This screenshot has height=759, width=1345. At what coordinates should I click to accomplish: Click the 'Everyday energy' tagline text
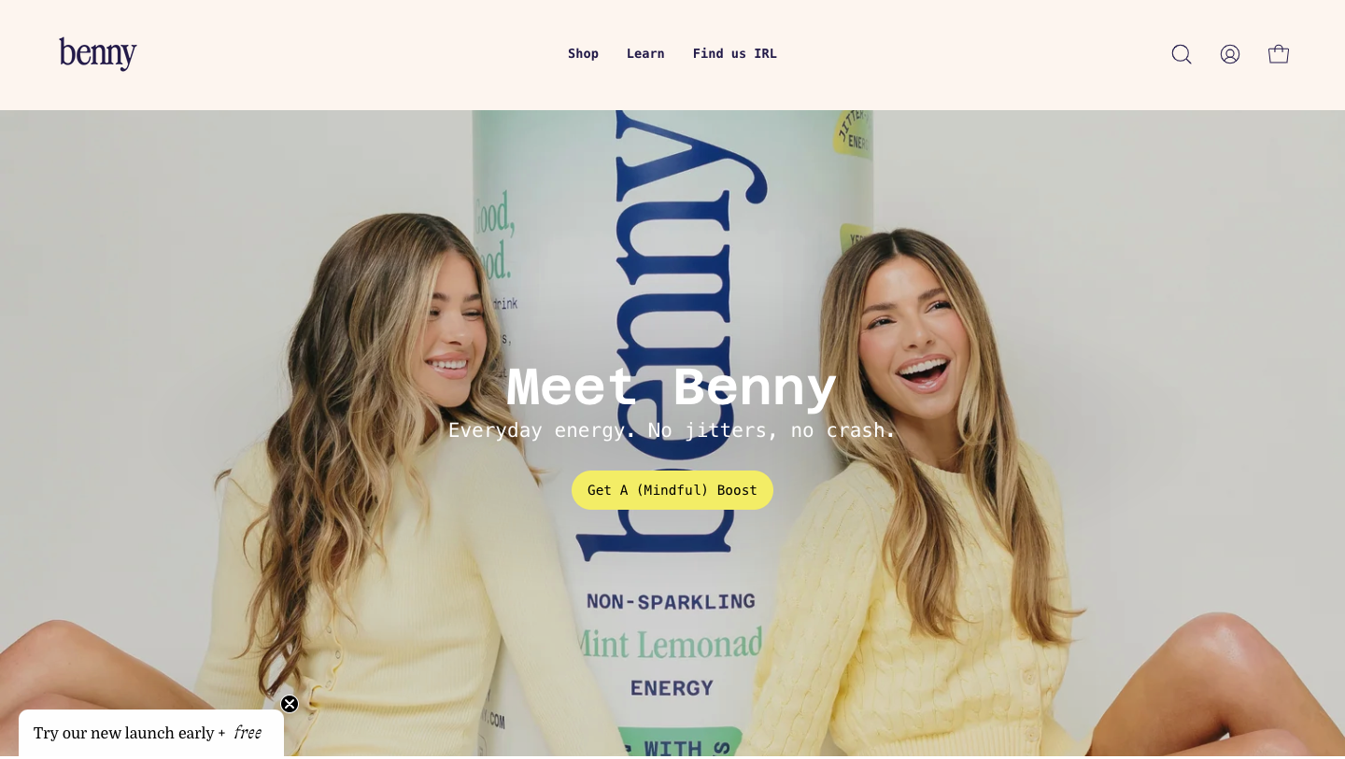click(672, 430)
